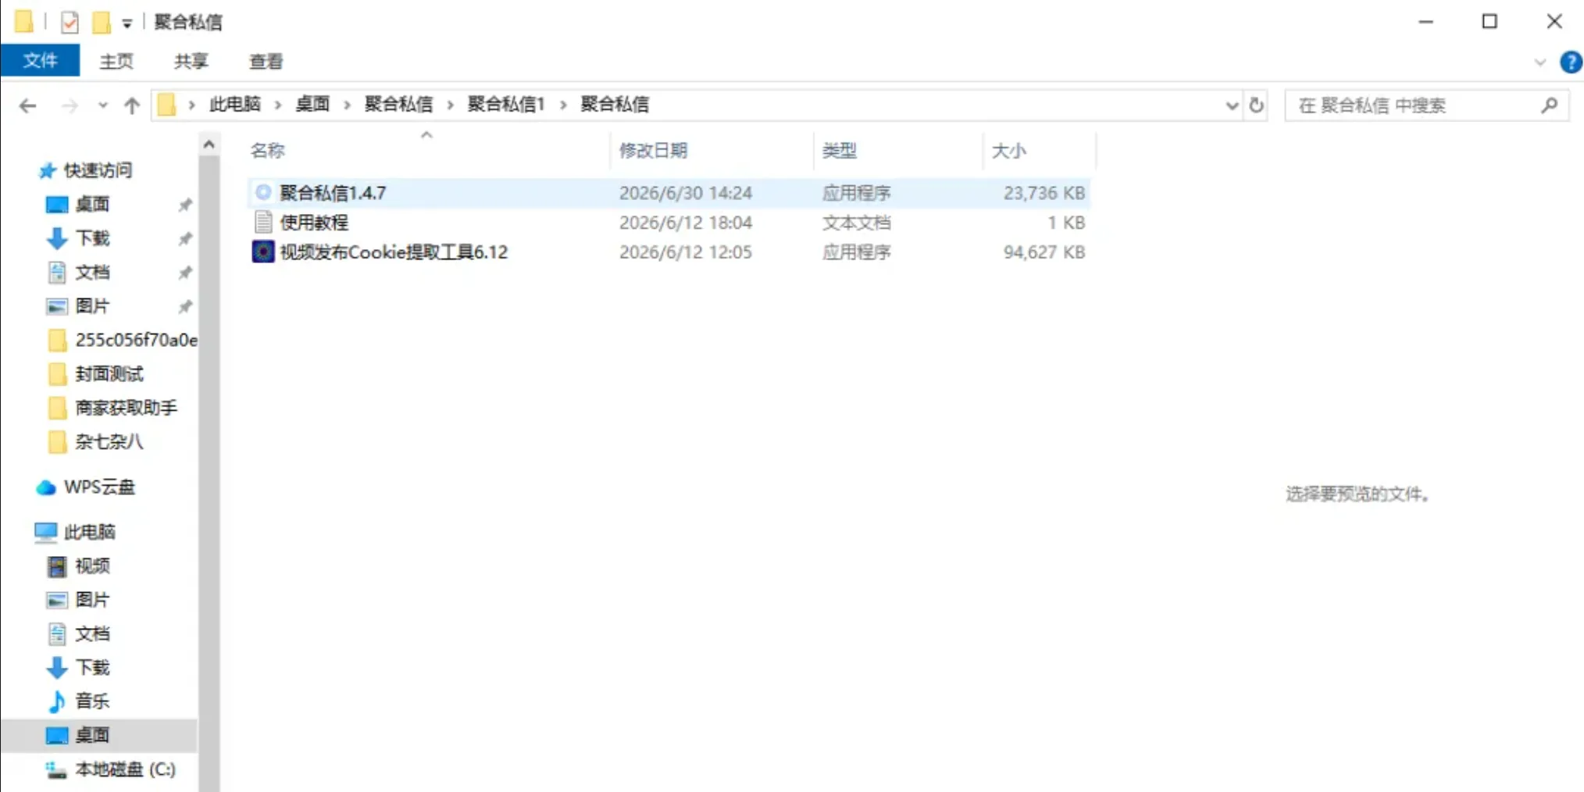This screenshot has width=1584, height=792.
Task: Click navigation pane scrollbar up arrow
Action: 209,144
